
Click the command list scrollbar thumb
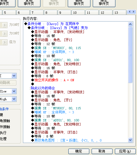[130, 55]
